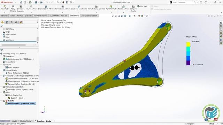The height and width of the screenshot is (125, 223).
Task: Click the feature tree horizontal scrollbar
Action: coord(14,45)
